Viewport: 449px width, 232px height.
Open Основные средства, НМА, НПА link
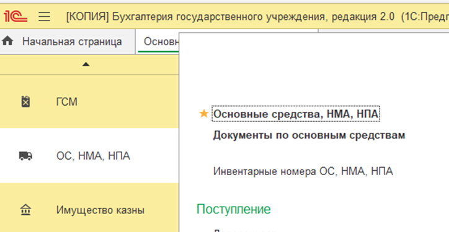click(x=296, y=114)
